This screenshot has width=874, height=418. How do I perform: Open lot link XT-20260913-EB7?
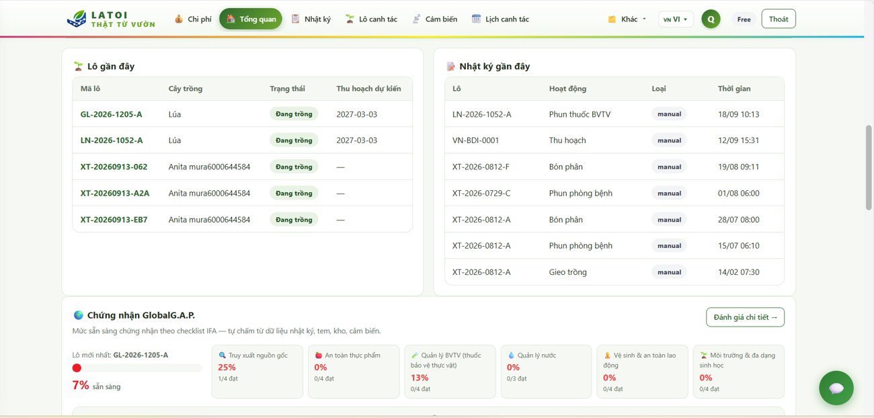pyautogui.click(x=114, y=220)
